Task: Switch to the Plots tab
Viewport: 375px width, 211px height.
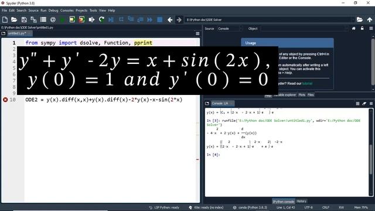Action: coord(302,95)
